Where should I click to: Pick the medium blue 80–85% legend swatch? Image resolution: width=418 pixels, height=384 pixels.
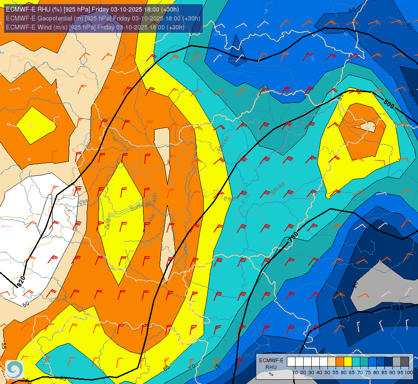pos(380,362)
